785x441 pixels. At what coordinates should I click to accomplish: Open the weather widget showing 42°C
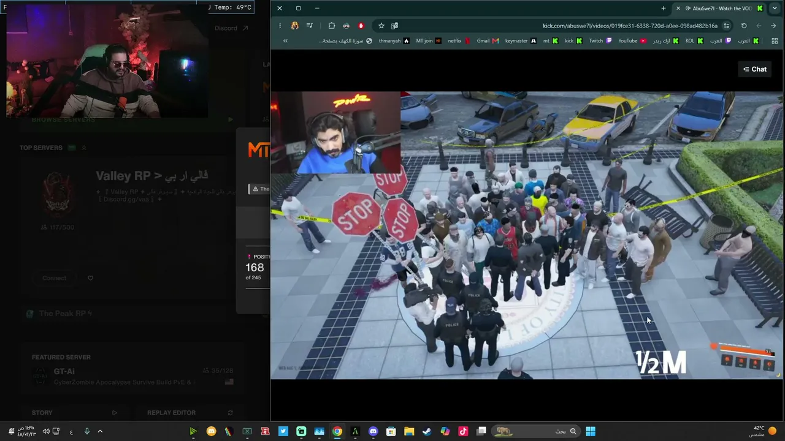tap(763, 431)
